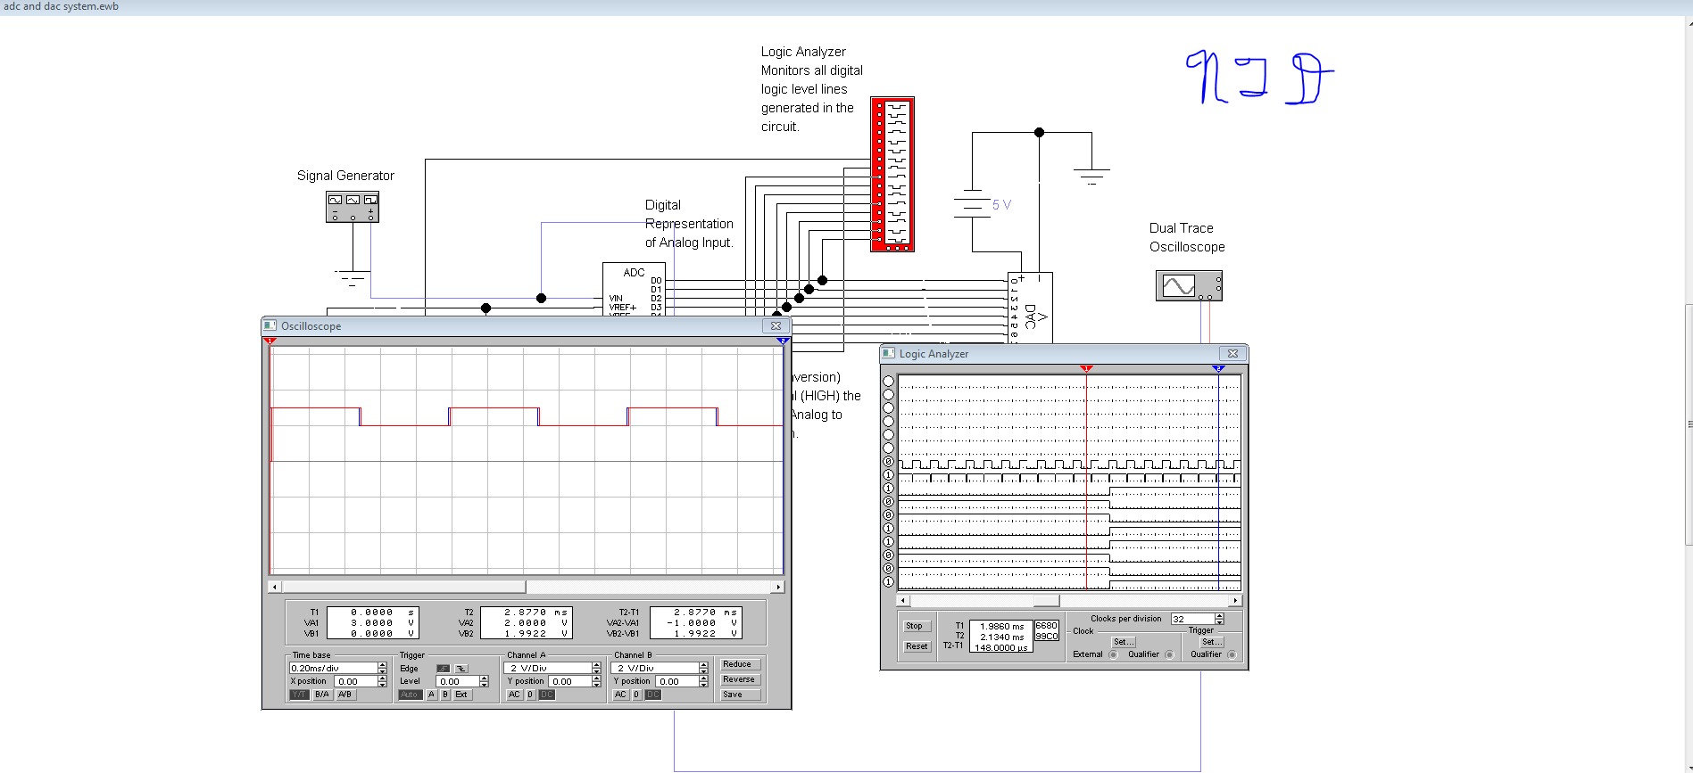Viewport: 1693px width, 773px height.
Task: Click Stop in Logic Analyzer
Action: [917, 626]
